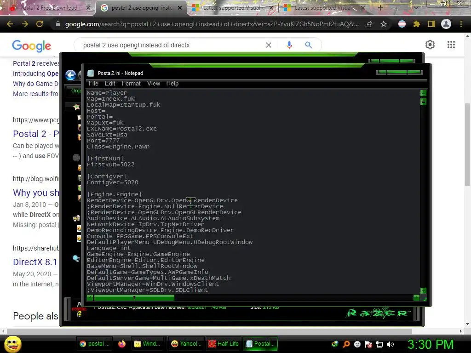Switch to the Half-Life taskbar button
Image resolution: width=471 pixels, height=353 pixels.
(x=224, y=344)
